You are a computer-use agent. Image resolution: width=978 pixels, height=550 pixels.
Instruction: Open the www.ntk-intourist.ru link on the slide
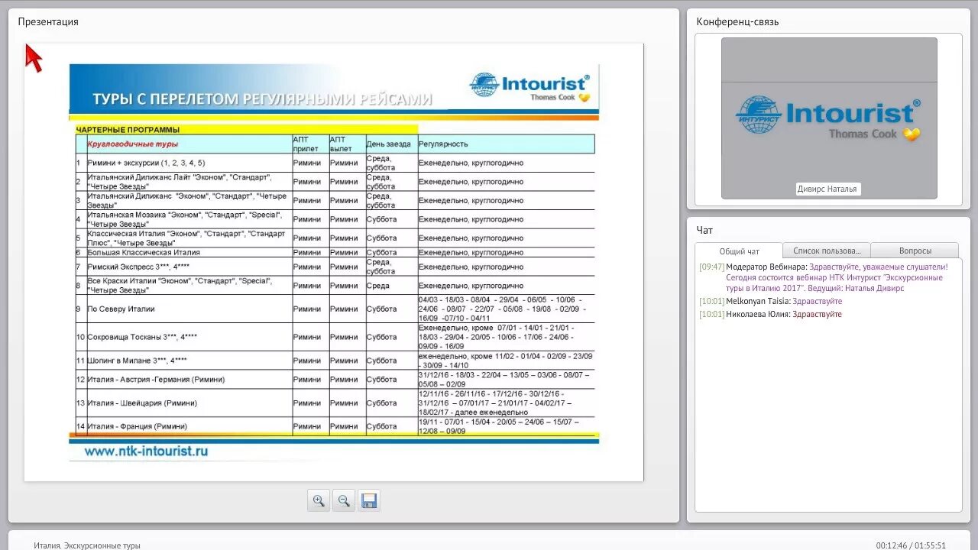(146, 451)
